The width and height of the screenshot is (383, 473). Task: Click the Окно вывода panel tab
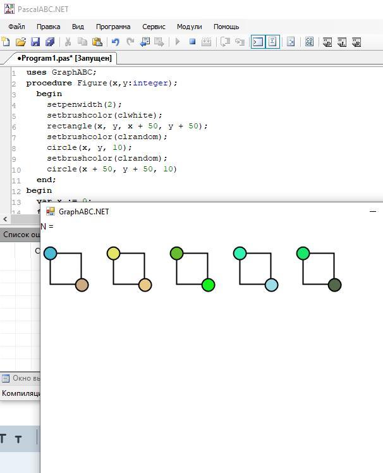20,378
